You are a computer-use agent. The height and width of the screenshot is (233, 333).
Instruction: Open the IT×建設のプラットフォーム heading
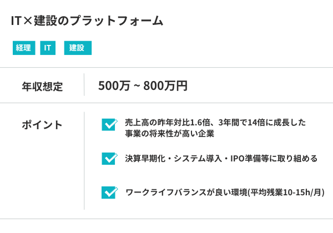tap(87, 21)
